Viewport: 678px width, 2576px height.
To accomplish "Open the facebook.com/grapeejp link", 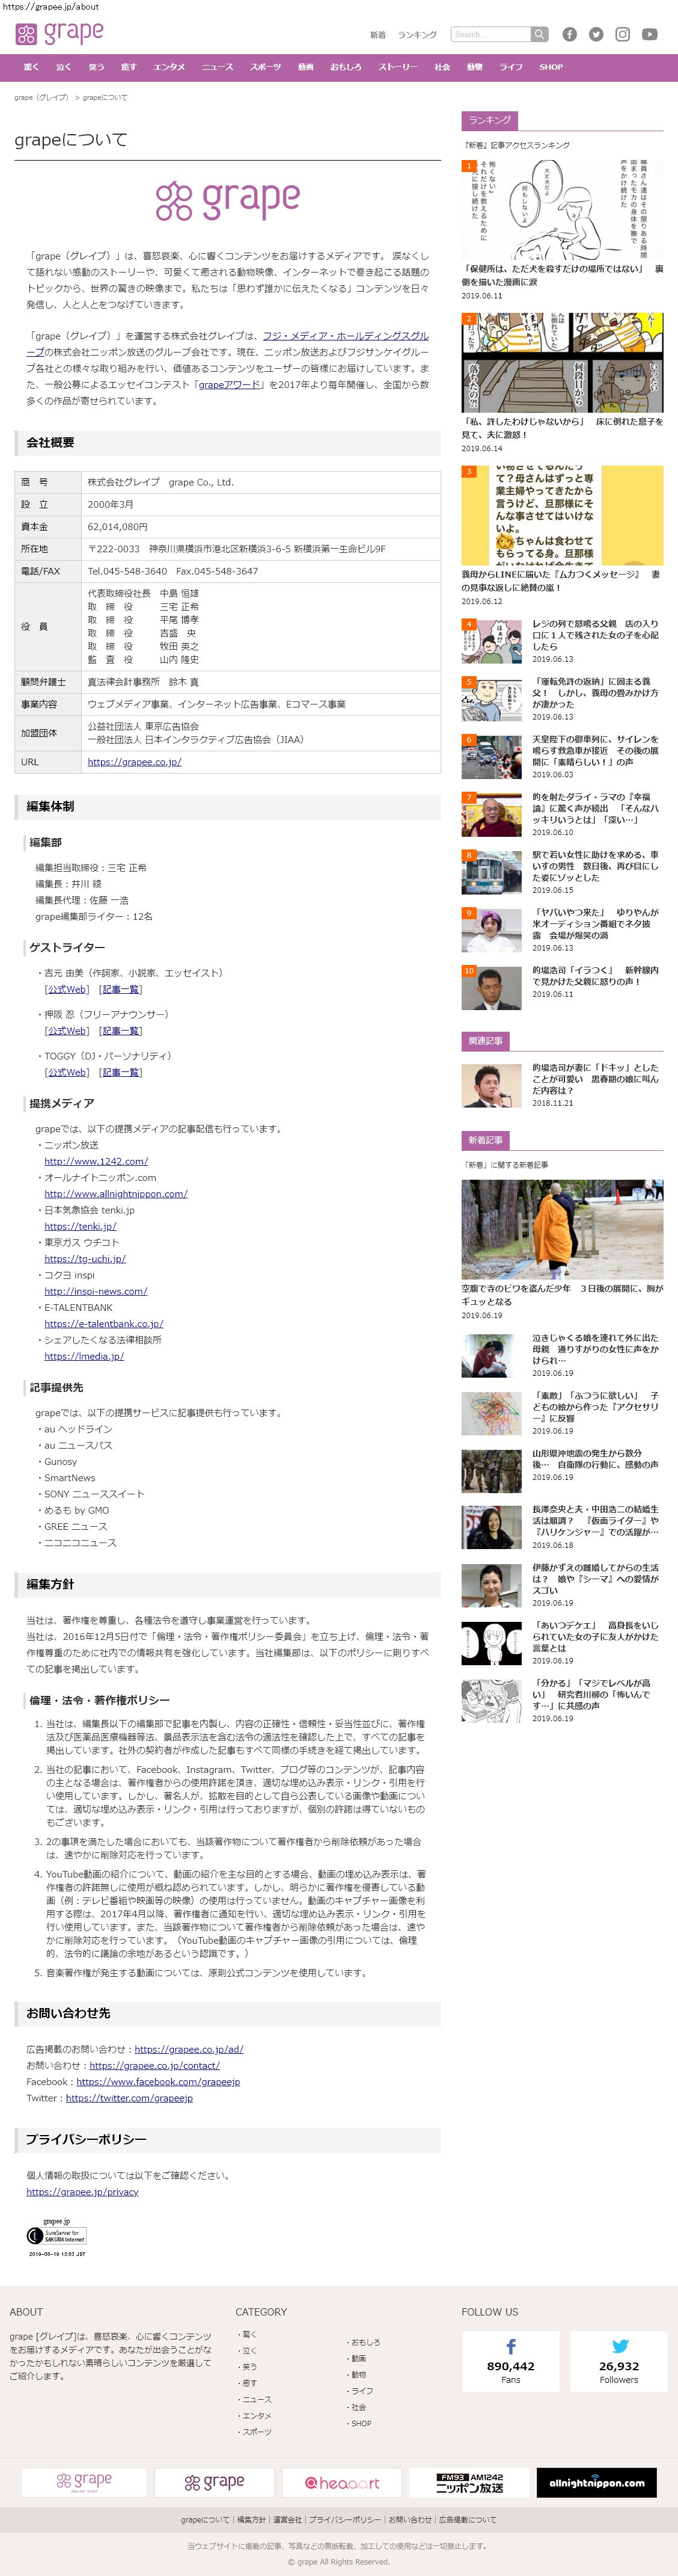I will (x=157, y=2082).
